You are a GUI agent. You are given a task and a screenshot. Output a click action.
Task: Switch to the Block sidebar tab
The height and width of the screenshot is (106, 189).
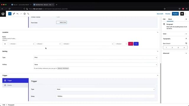(x=170, y=19)
